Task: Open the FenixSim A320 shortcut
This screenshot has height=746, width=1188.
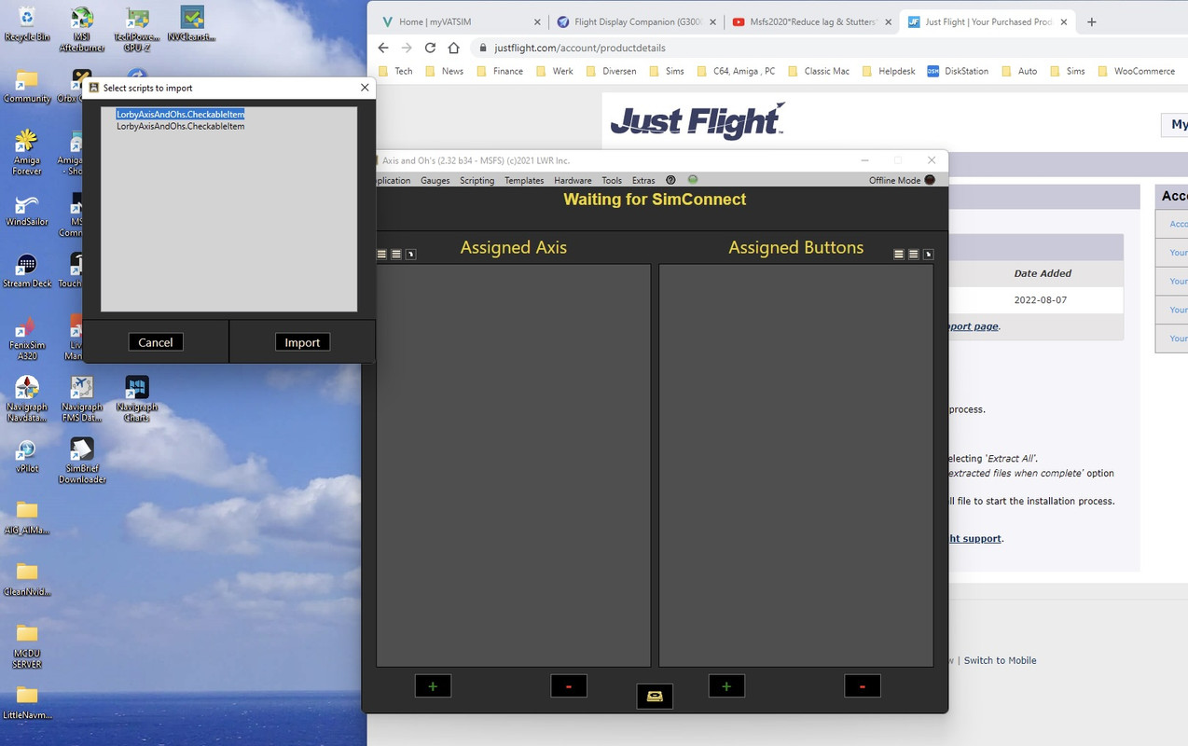Action: (x=27, y=338)
